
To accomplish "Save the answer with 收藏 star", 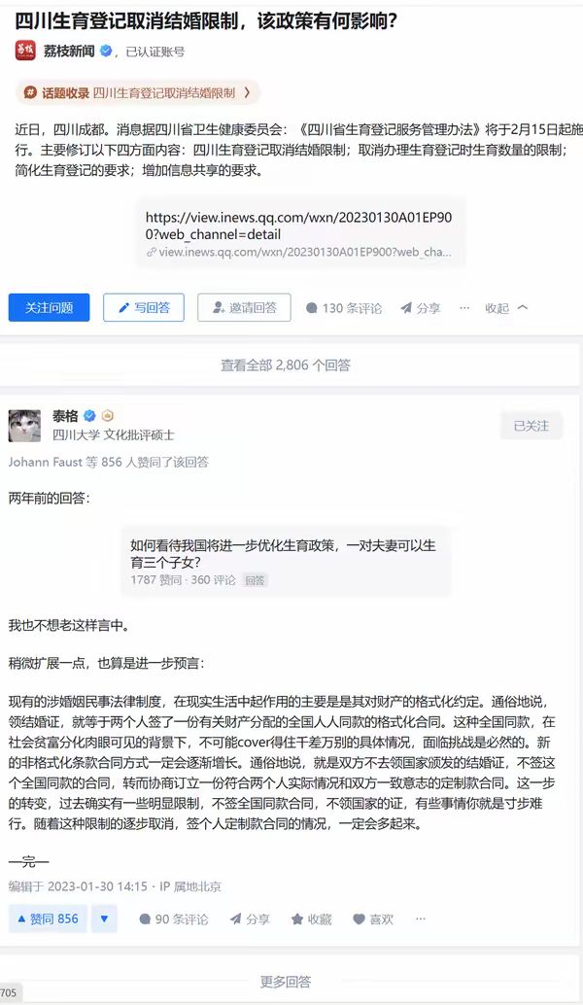I will click(x=311, y=919).
